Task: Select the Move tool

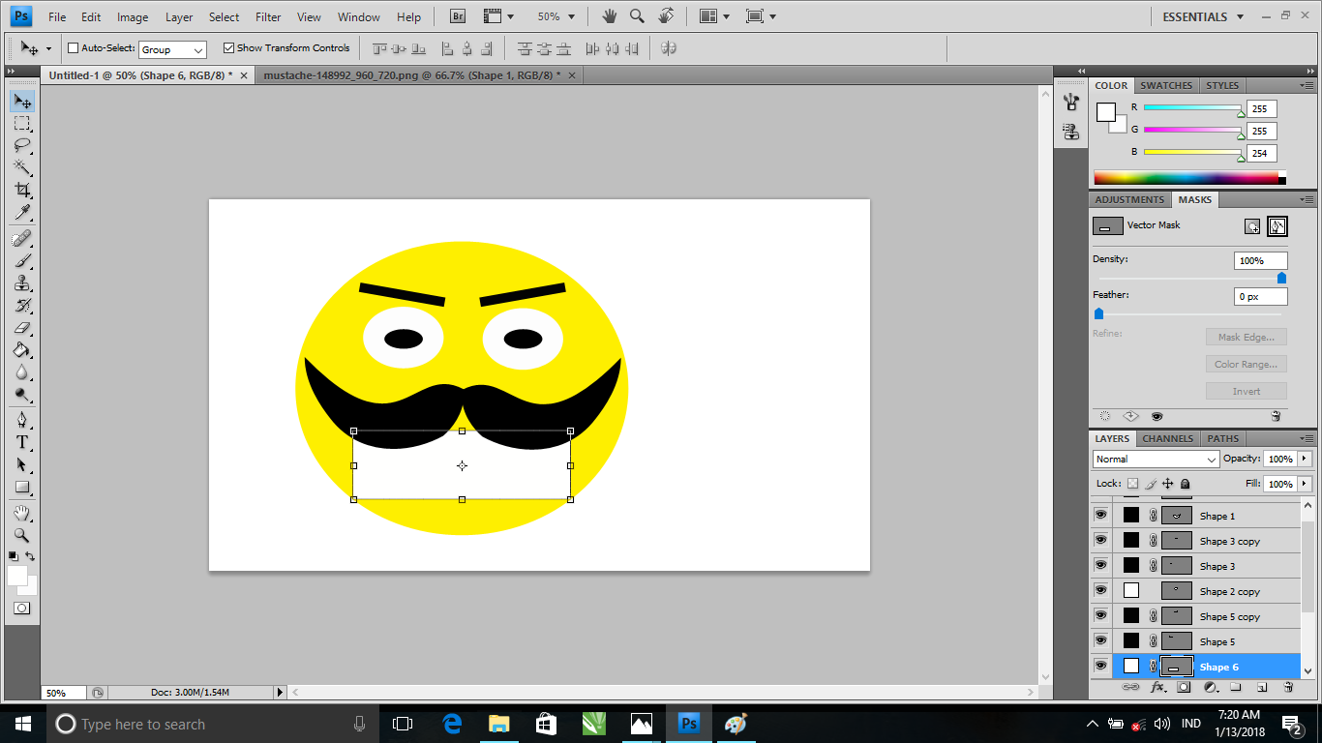Action: [x=22, y=100]
